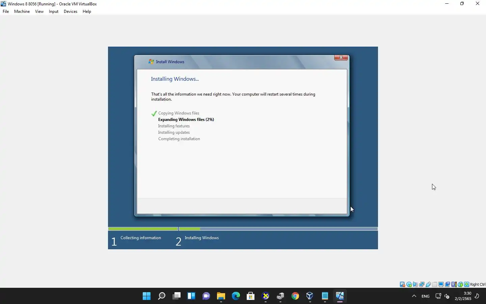The height and width of the screenshot is (304, 486).
Task: Minimize the VirtualBox VM window
Action: 447,4
